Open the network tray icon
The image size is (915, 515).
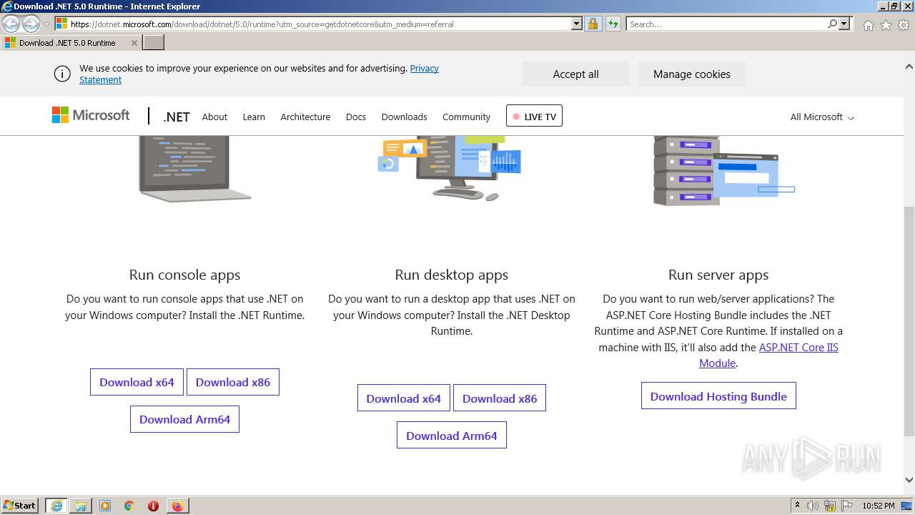point(830,506)
